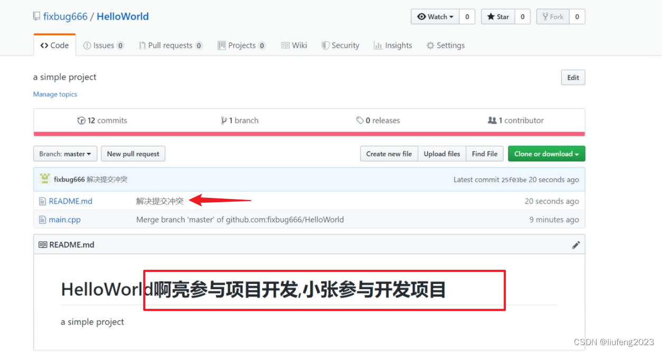Click New pull request button
662x352 pixels.
133,154
